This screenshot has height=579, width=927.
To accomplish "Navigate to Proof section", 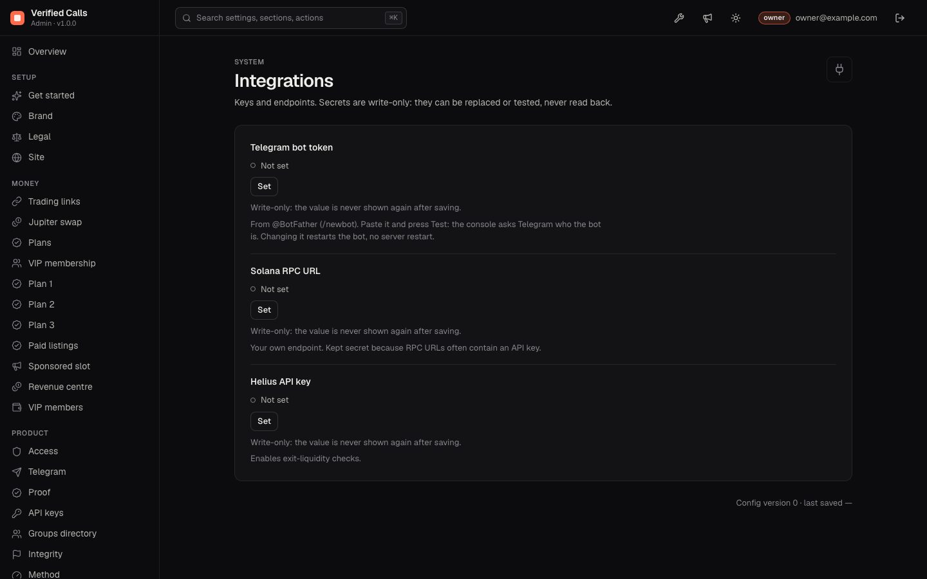I will [79, 492].
